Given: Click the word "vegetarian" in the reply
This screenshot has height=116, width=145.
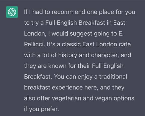Looking at the screenshot, I should point(67,98).
